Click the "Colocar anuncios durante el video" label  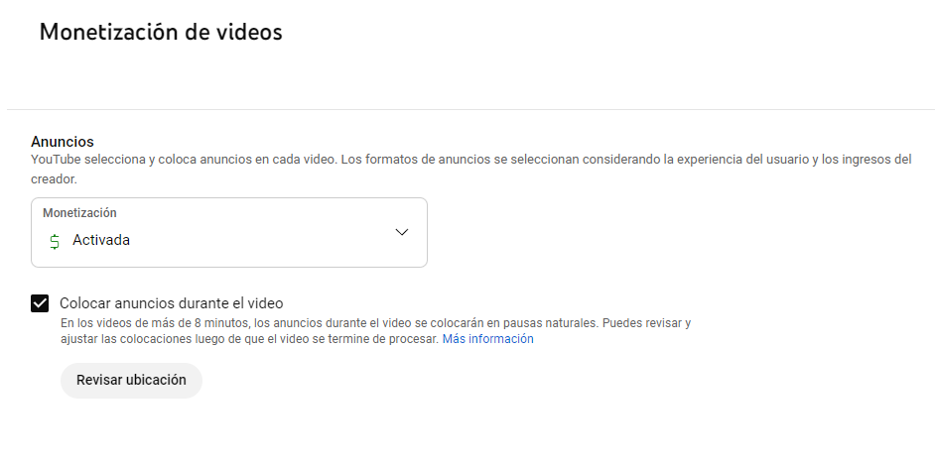click(171, 303)
